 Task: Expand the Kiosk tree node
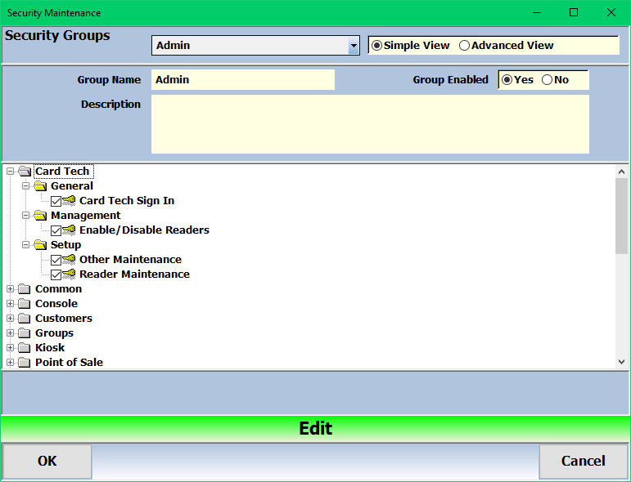(11, 348)
